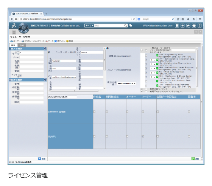Expand the 利用可能ライセンス group
Viewport: 212px width, 186px height.
pos(142,89)
